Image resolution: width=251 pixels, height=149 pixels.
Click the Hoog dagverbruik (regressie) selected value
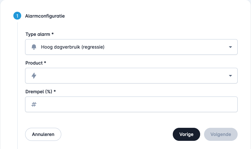(73, 47)
